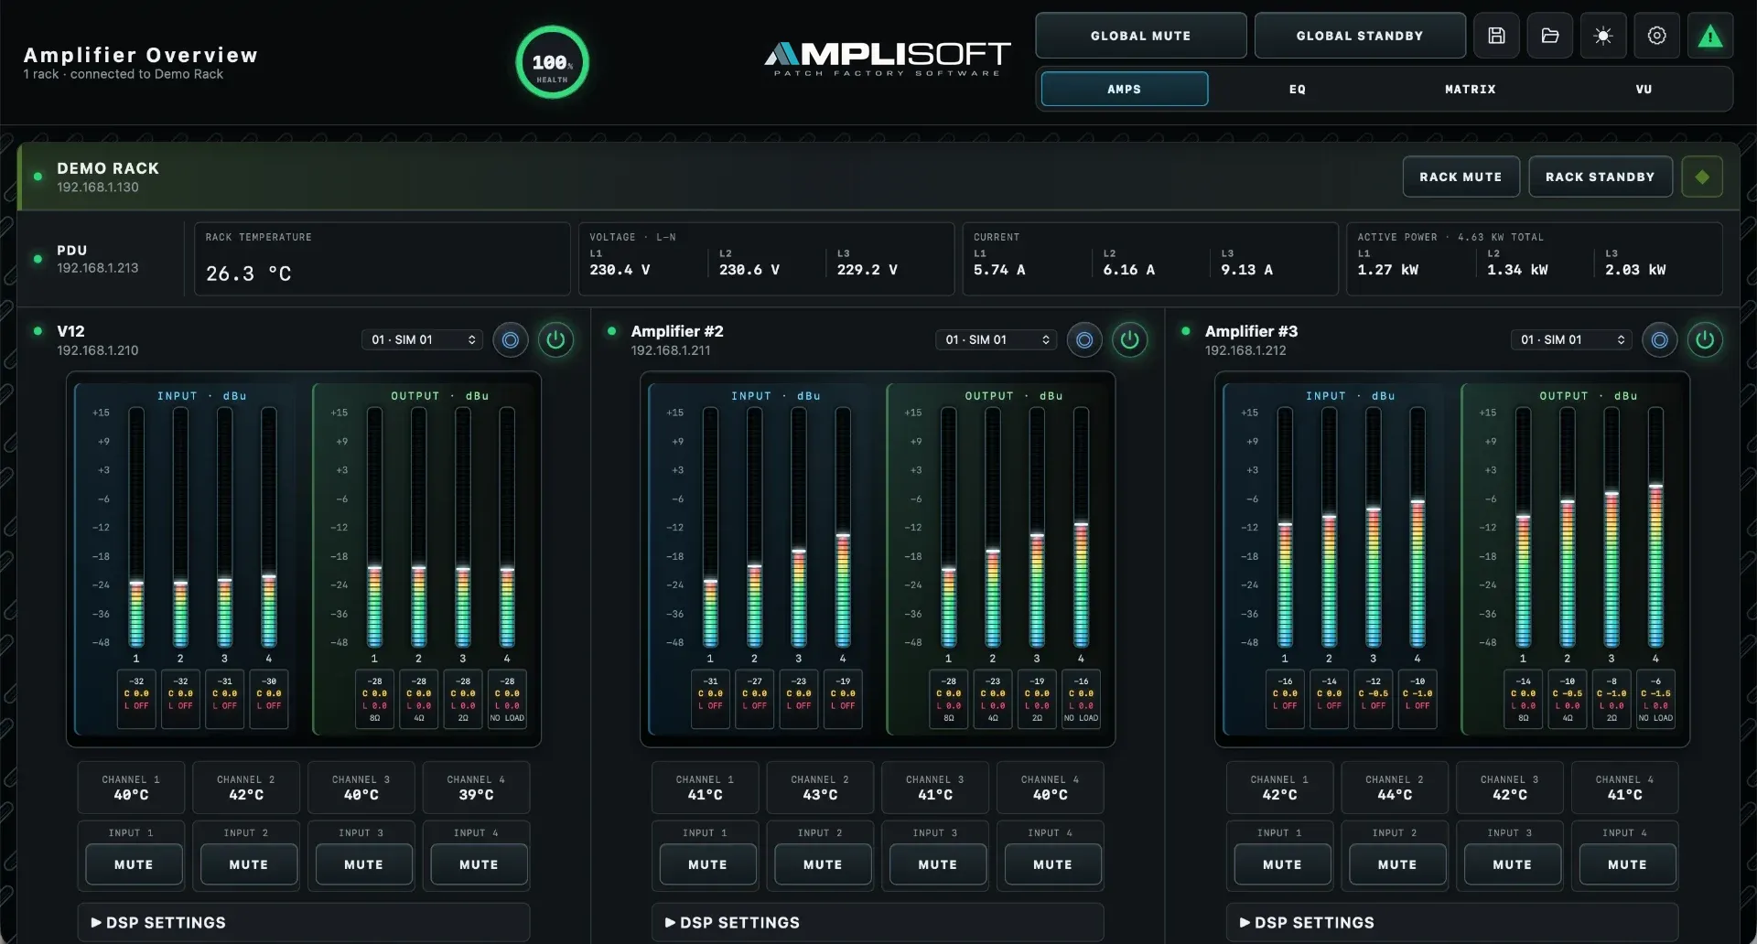This screenshot has width=1757, height=944.
Task: Click the PDU 192.168.1.213 entry
Action: click(98, 259)
